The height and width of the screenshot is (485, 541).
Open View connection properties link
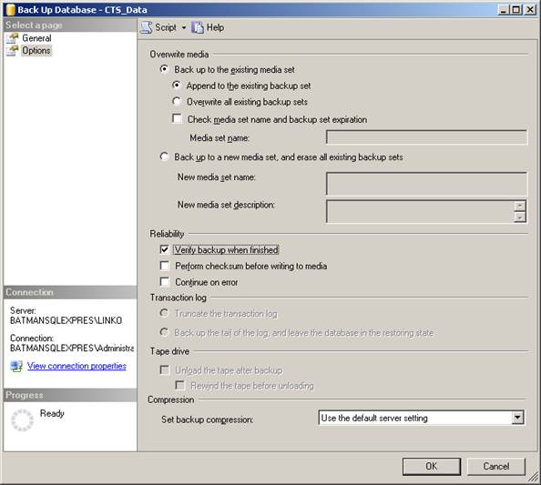click(77, 366)
